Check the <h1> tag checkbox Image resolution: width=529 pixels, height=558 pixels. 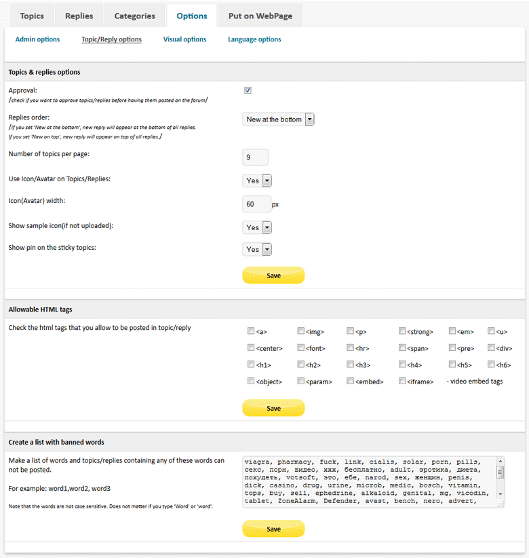[251, 364]
